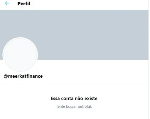Select the @meerkatfinance handle text
Screen dimensions: 150x119
tap(23, 76)
